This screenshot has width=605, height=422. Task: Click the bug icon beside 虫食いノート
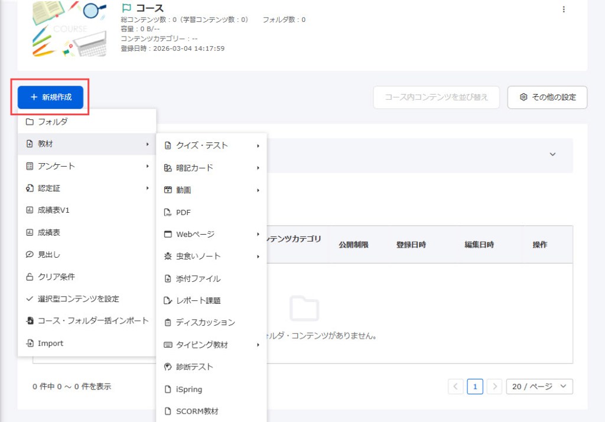[x=168, y=256]
